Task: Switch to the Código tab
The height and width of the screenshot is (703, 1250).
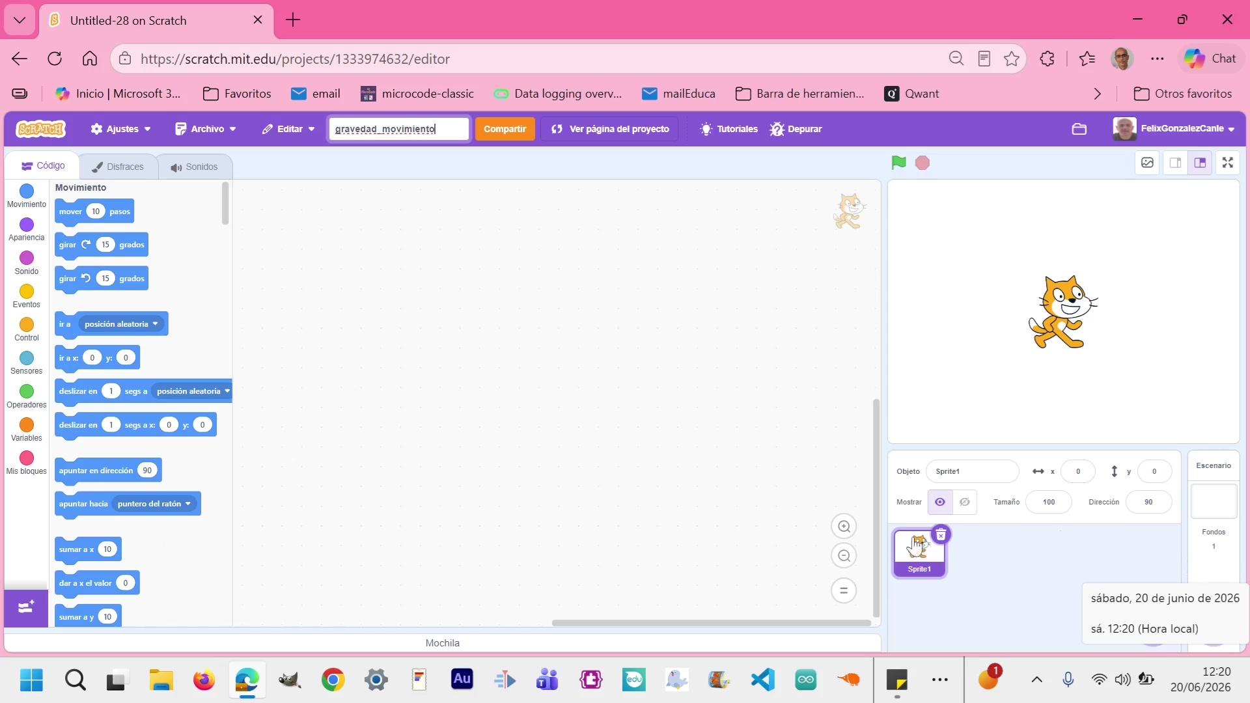Action: point(43,166)
